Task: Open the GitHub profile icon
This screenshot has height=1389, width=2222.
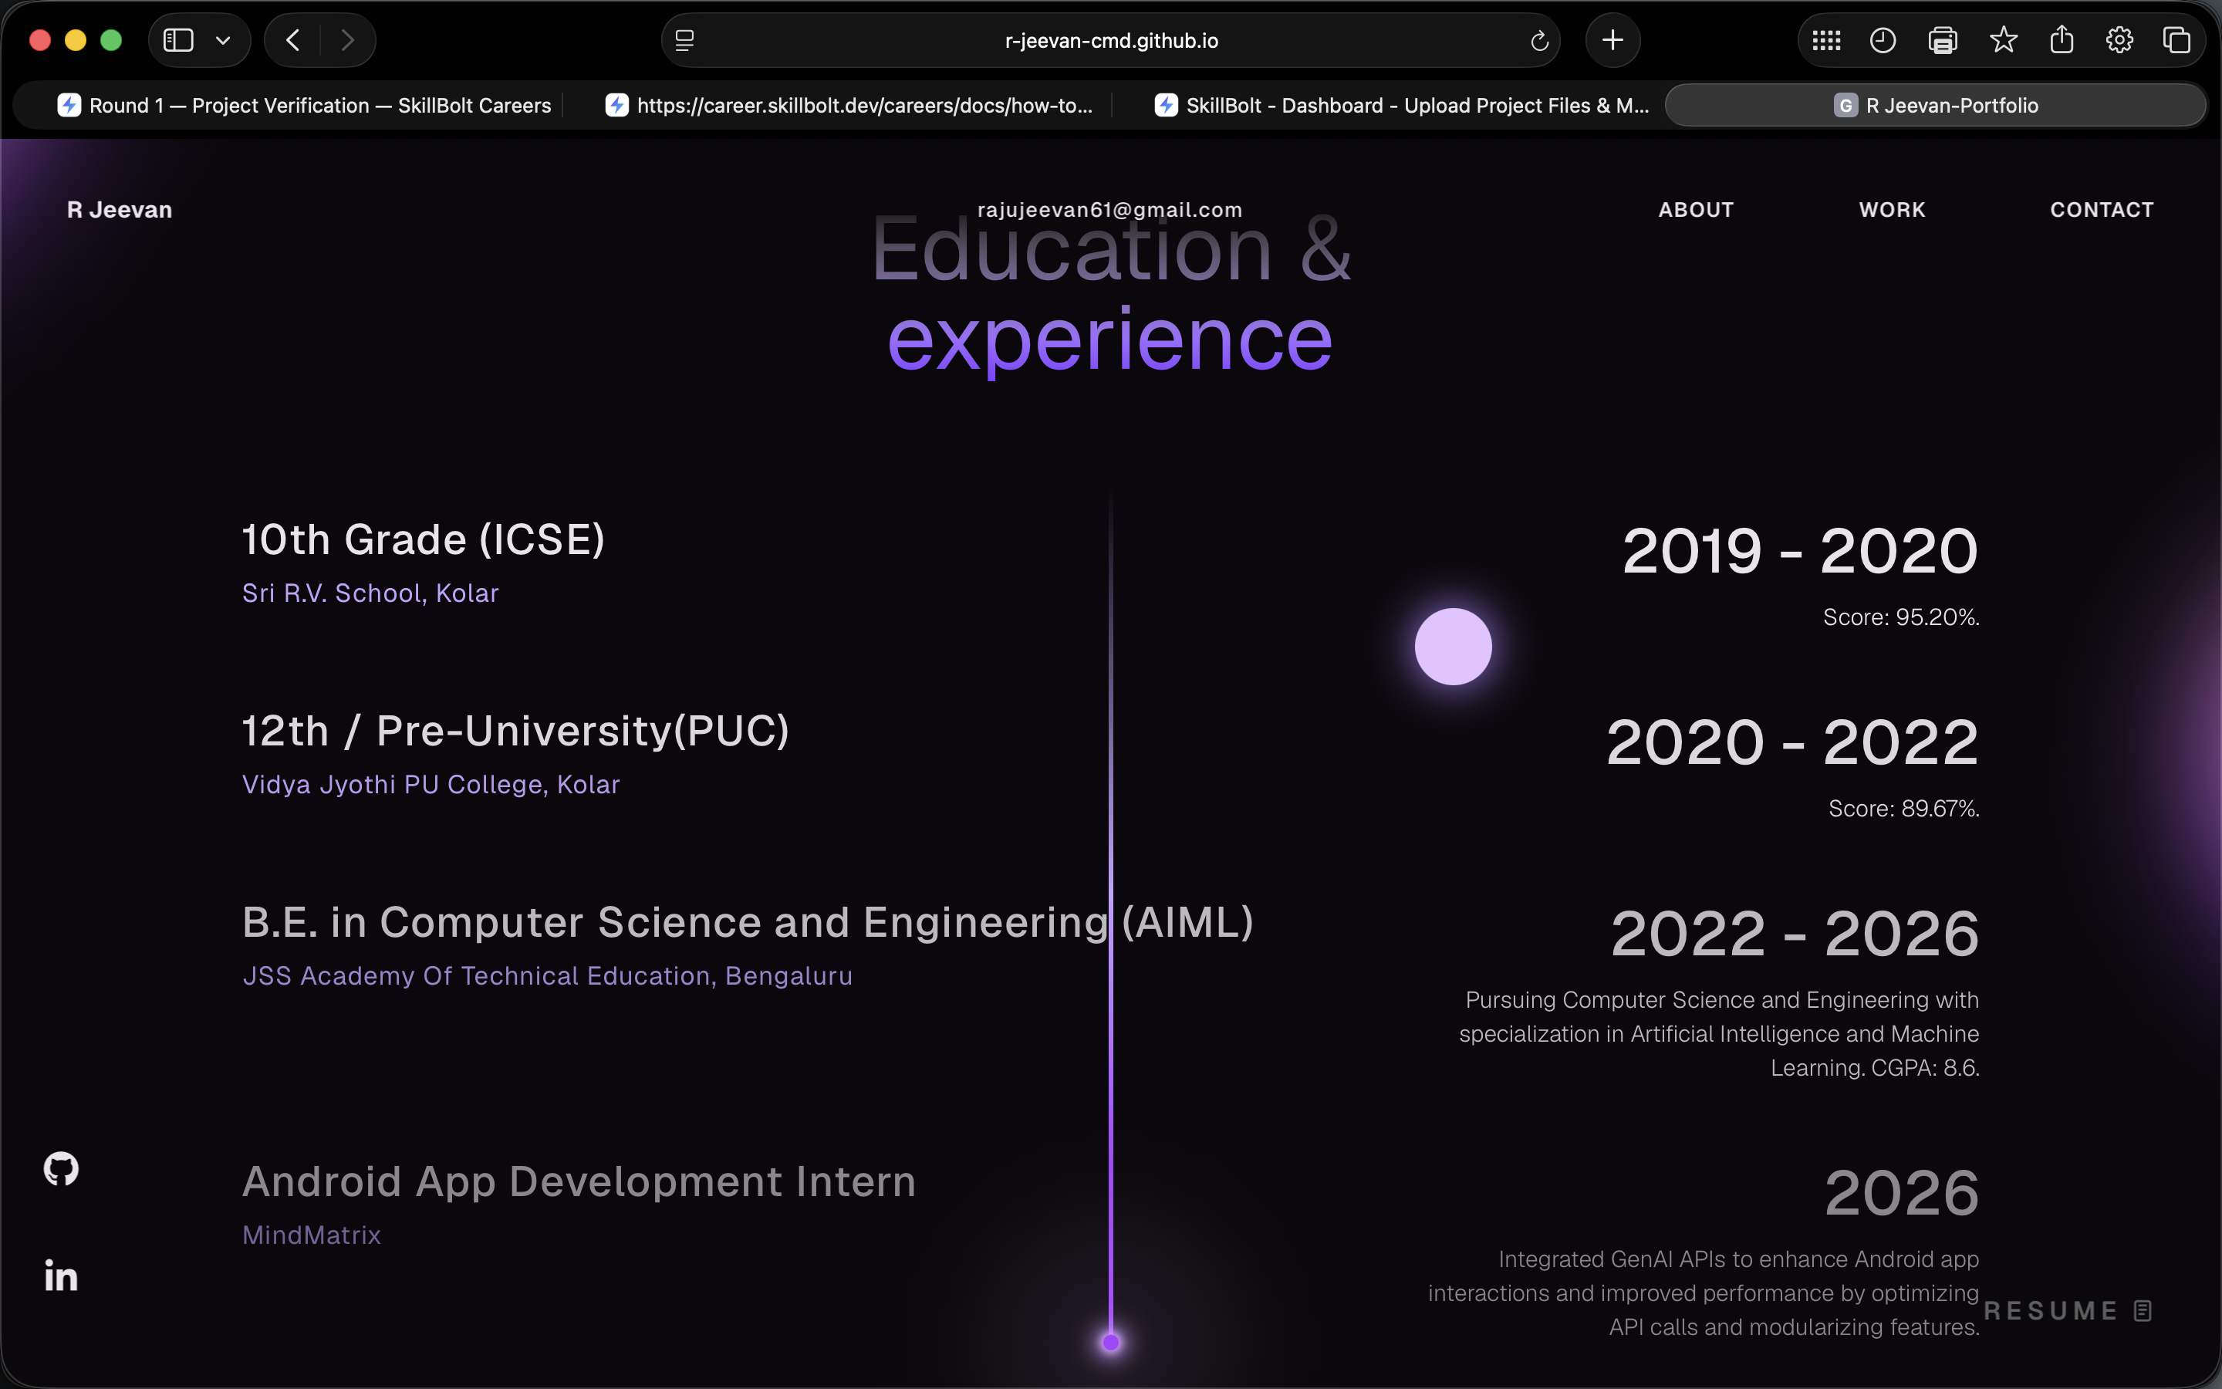Action: point(62,1168)
